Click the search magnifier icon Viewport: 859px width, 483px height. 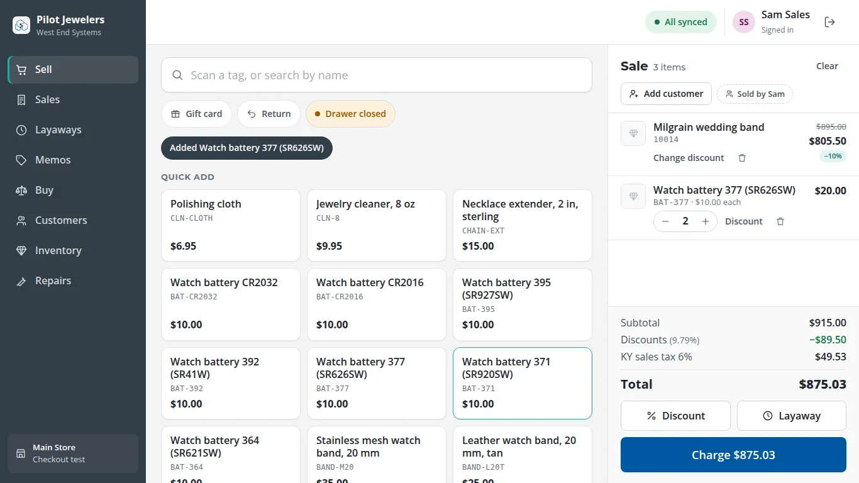[178, 75]
